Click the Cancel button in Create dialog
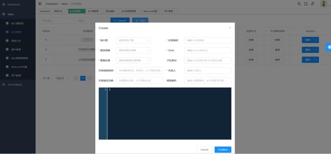Viewport: 331px width, 154px height. point(204,149)
